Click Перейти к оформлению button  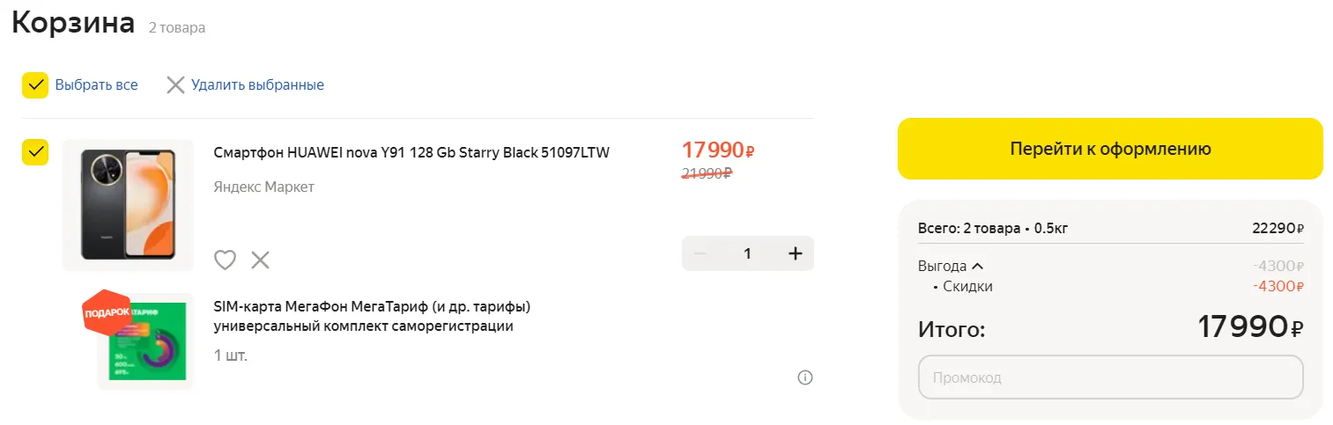(x=1110, y=149)
